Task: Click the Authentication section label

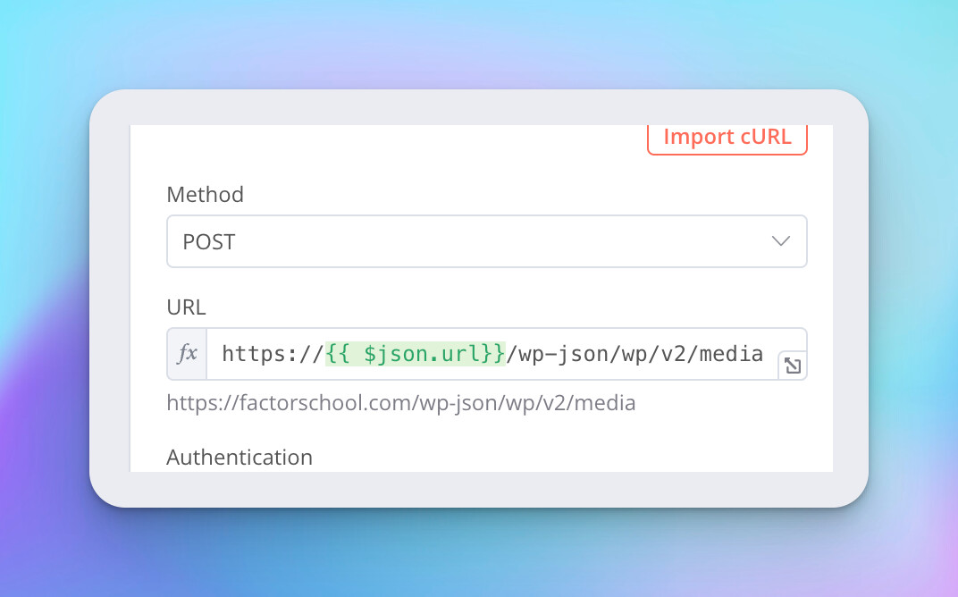Action: coord(239,458)
